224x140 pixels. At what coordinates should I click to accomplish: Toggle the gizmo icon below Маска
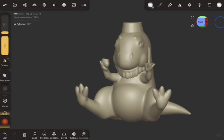coord(5,113)
